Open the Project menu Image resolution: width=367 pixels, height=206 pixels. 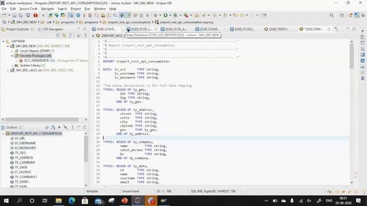coord(76,9)
